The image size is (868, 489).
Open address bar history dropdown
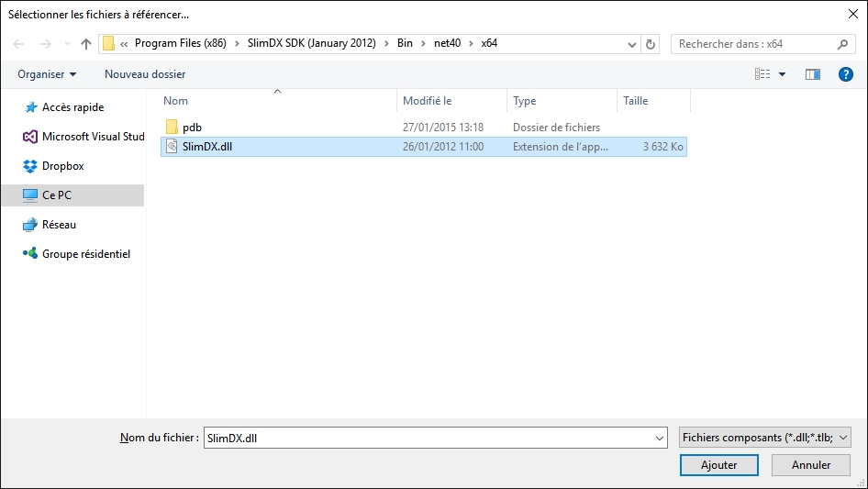coord(631,44)
